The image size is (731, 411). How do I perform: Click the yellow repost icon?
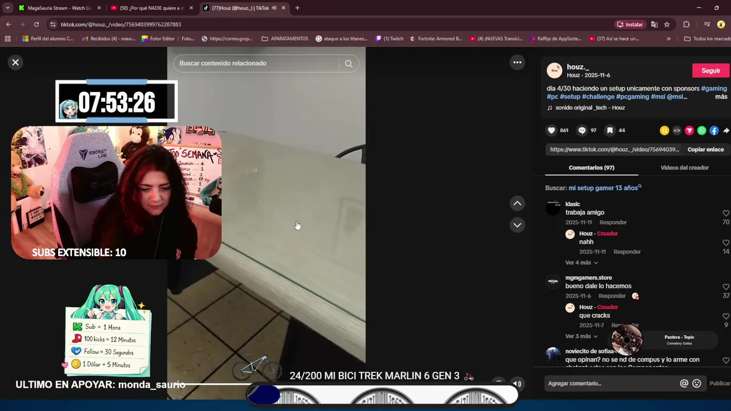(664, 131)
